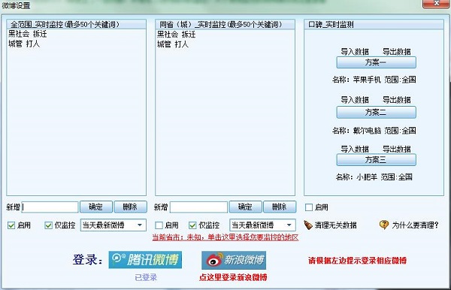Toggle 仅监控 checkbox in left panel
The height and width of the screenshot is (290, 451).
click(48, 225)
